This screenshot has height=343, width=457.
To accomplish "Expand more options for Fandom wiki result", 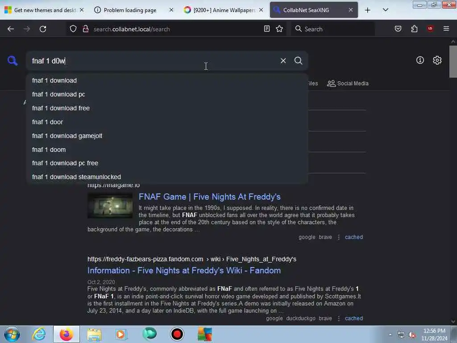I will [338, 318].
